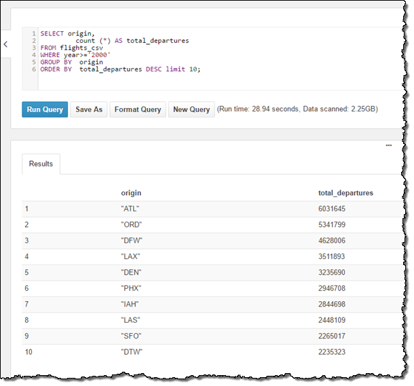The image size is (414, 386).
Task: Run the query with Run Query
Action: (45, 109)
